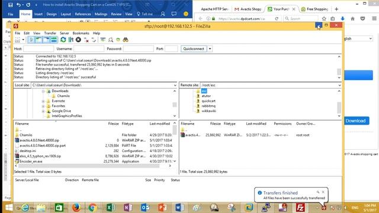This screenshot has width=379, height=213.
Task: Toggle synchronized browsing icon
Action: [x=118, y=40]
